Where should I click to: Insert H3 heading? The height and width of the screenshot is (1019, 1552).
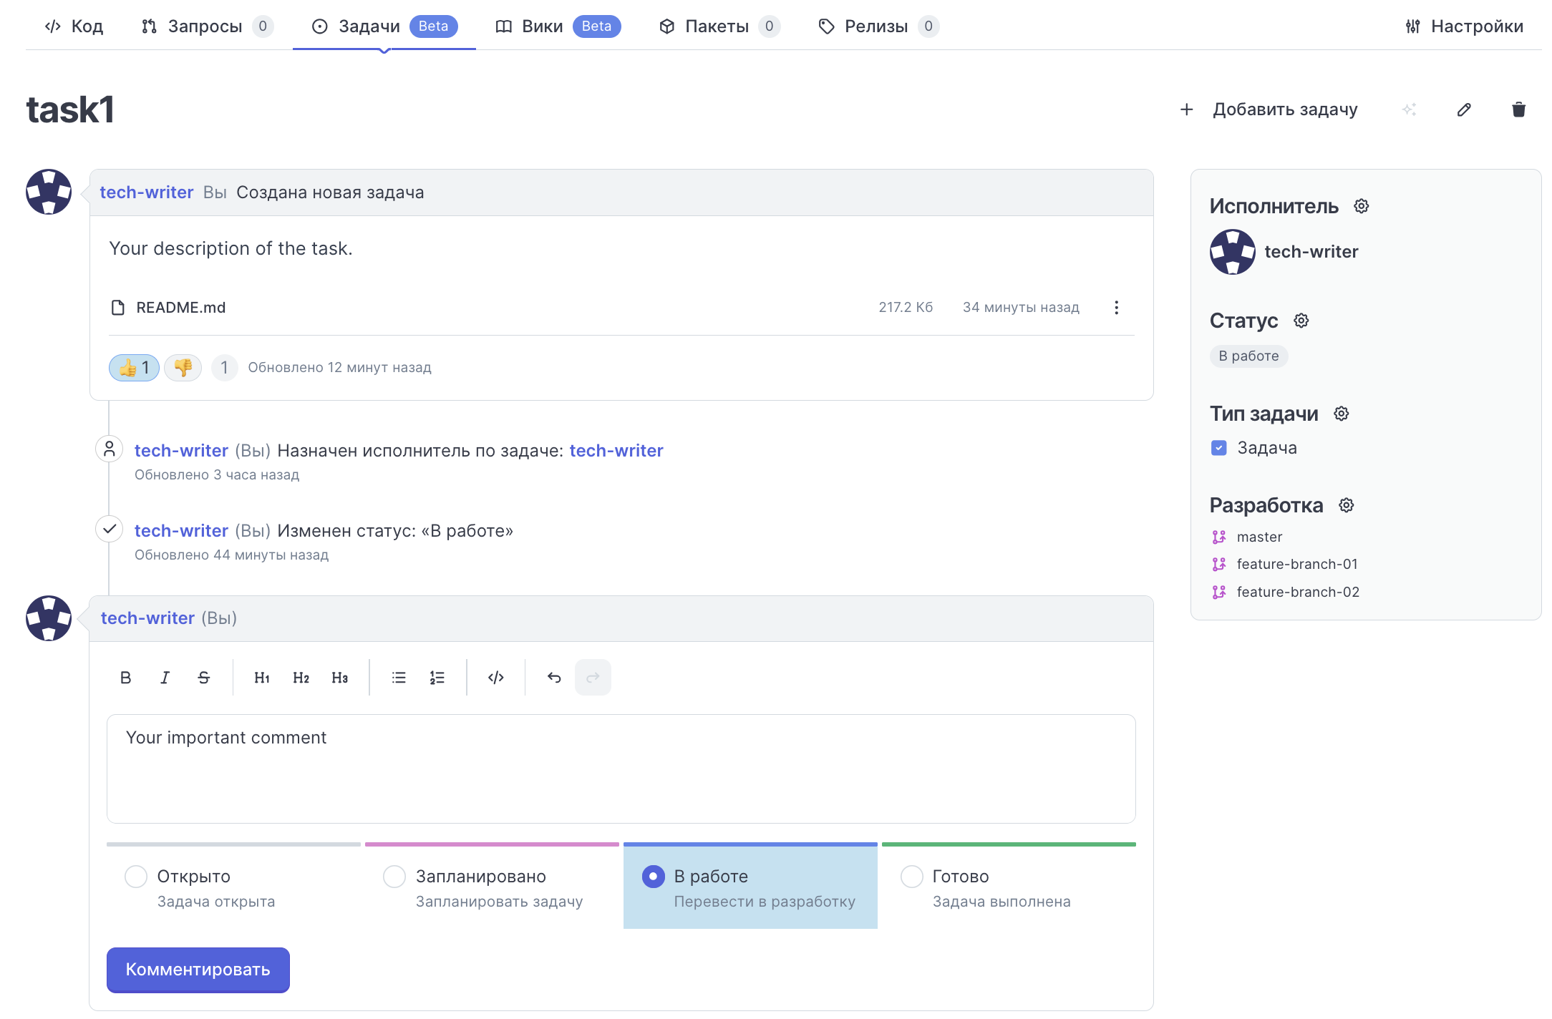pyautogui.click(x=340, y=678)
